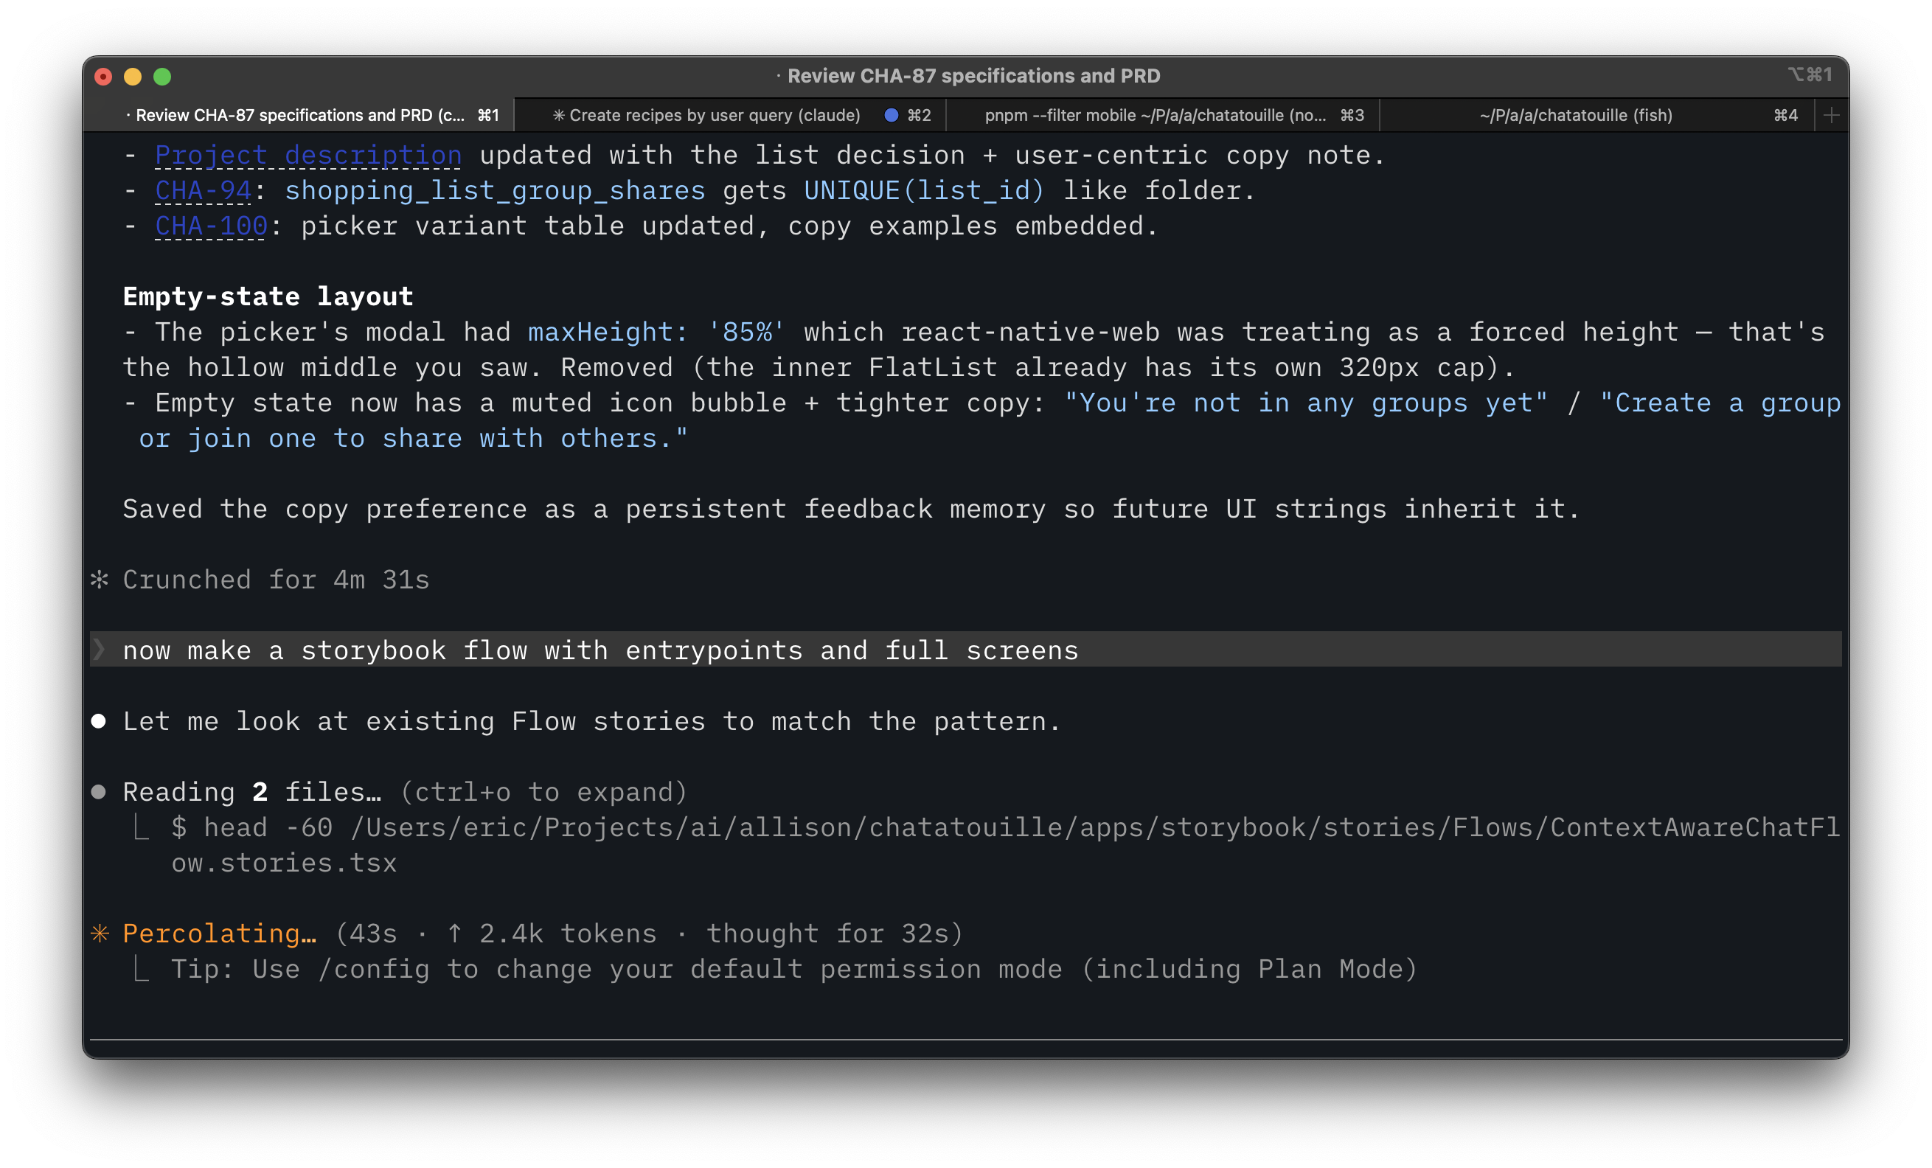This screenshot has height=1168, width=1932.
Task: Click the bullet icon beside Reading 2 files
Action: click(x=99, y=792)
